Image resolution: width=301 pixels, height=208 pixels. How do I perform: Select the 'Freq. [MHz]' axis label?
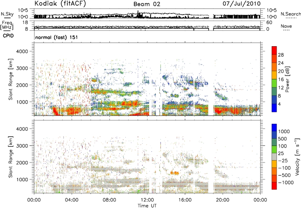click(7, 25)
